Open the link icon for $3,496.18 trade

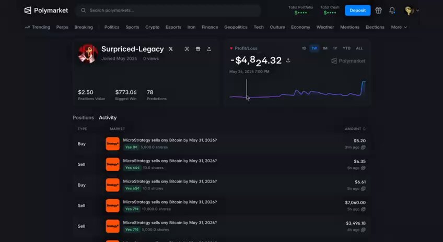363,229
